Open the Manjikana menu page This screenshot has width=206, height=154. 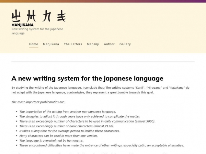coord(51,44)
